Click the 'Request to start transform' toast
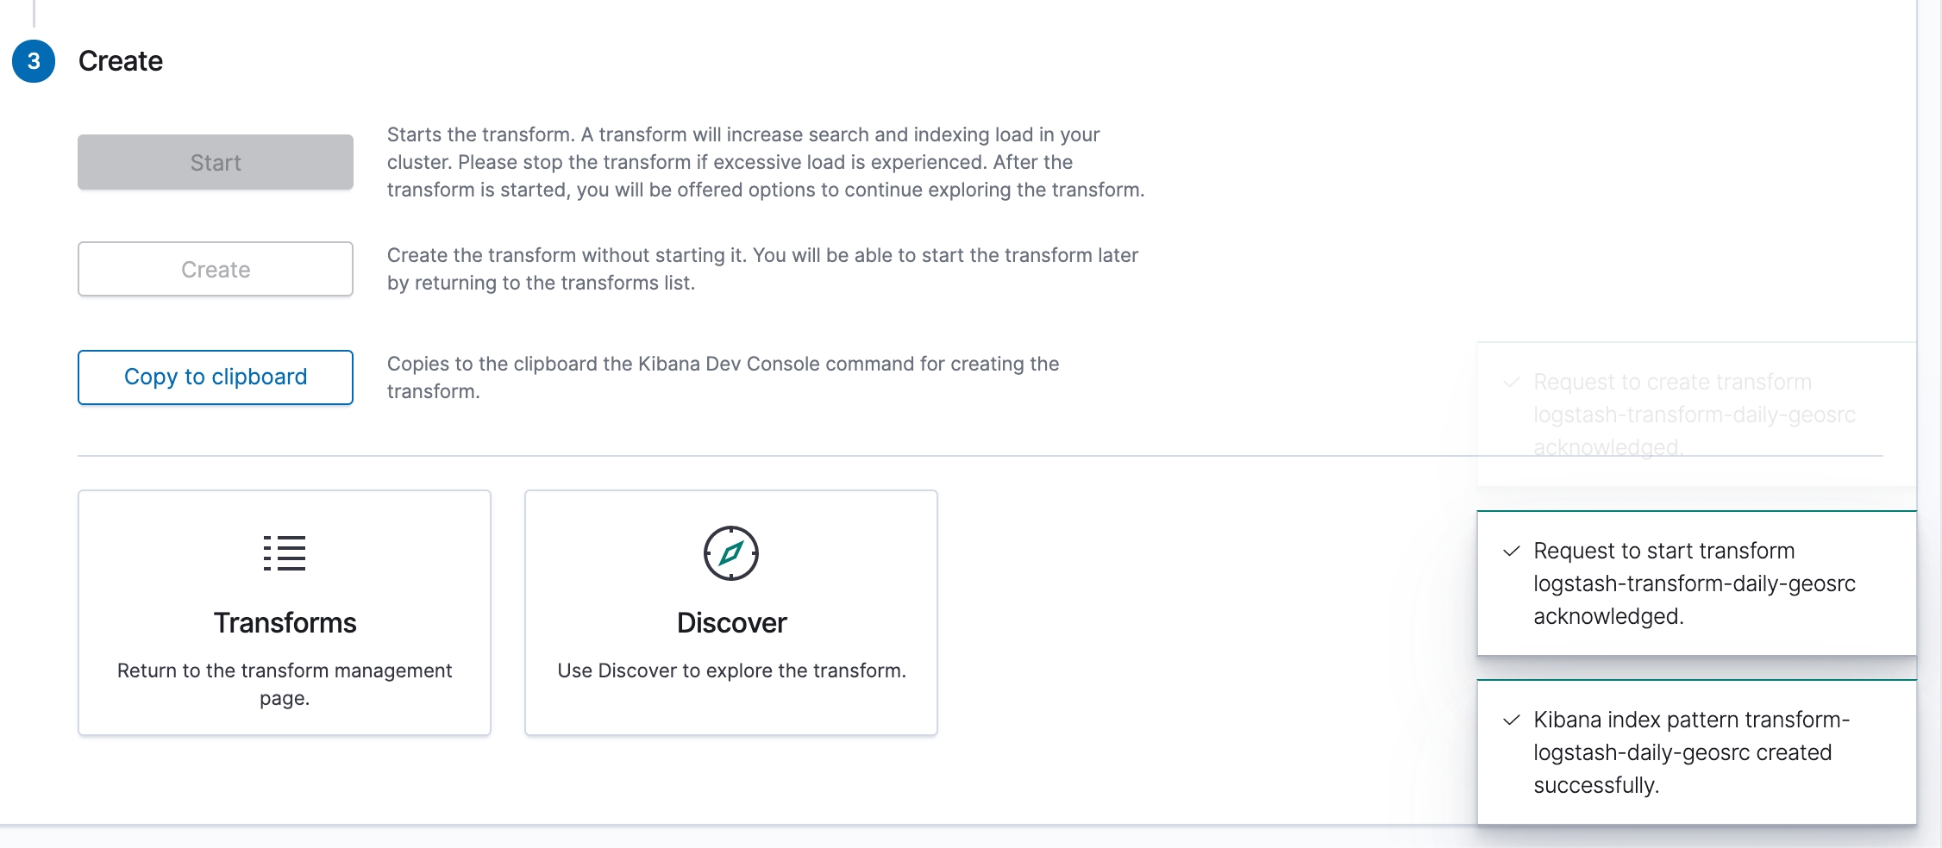 pyautogui.click(x=1696, y=583)
